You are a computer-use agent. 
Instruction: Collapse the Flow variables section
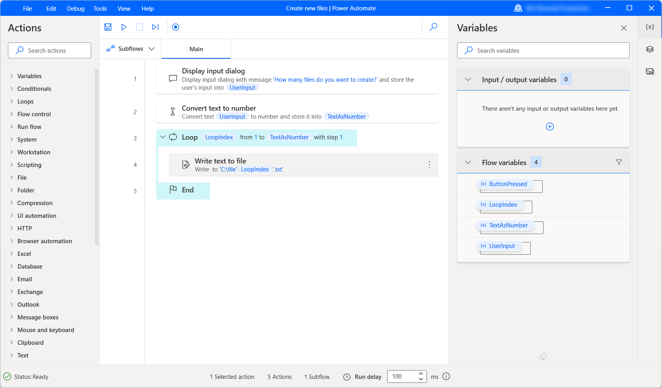click(468, 162)
